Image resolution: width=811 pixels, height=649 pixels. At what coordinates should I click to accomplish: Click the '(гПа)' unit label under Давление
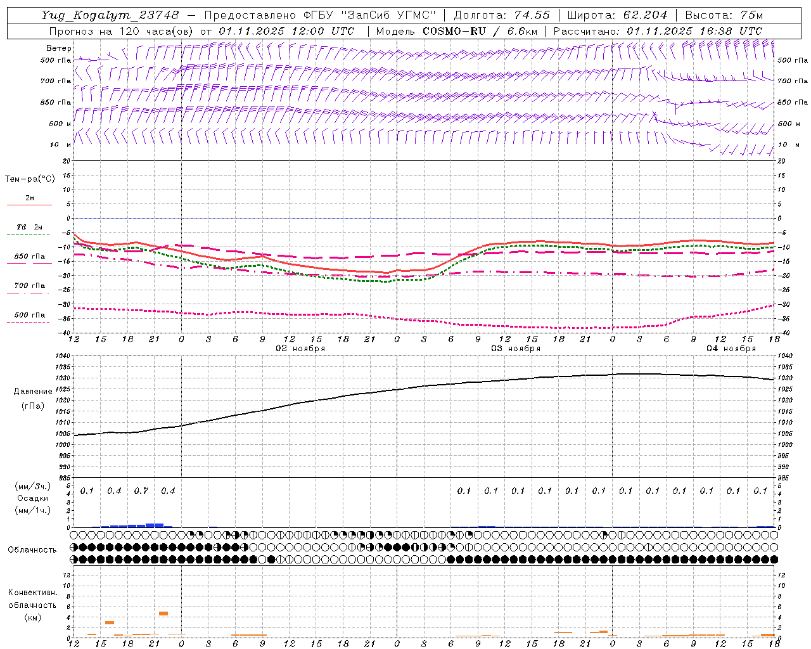[x=33, y=406]
